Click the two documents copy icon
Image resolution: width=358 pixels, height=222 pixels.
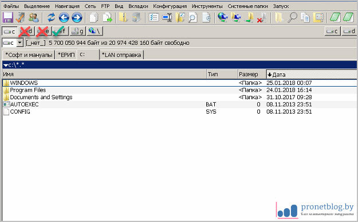click(x=305, y=17)
